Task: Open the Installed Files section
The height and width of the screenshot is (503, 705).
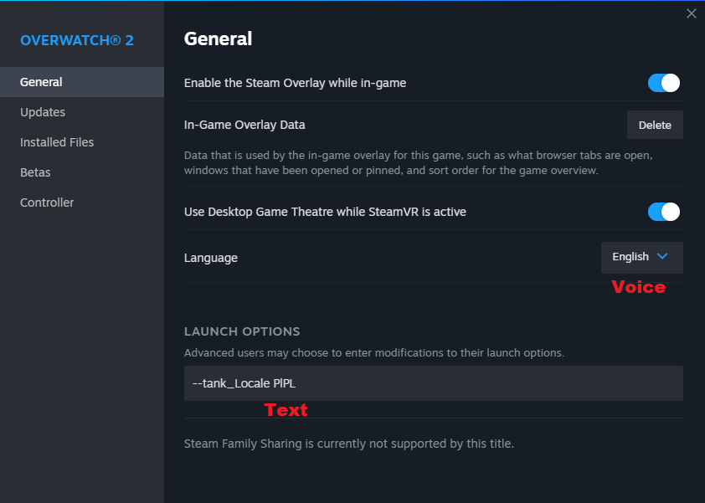Action: 57,142
